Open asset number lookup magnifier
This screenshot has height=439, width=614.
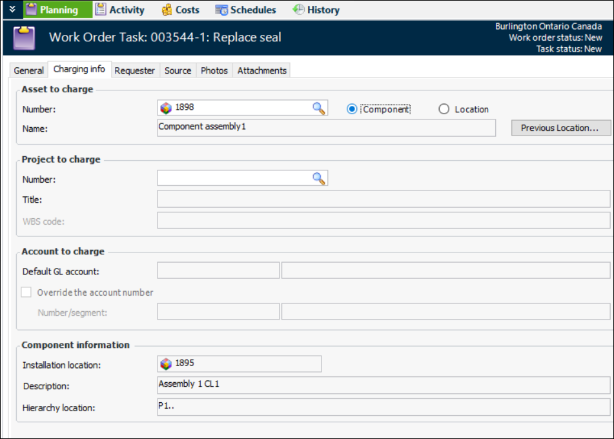click(319, 108)
